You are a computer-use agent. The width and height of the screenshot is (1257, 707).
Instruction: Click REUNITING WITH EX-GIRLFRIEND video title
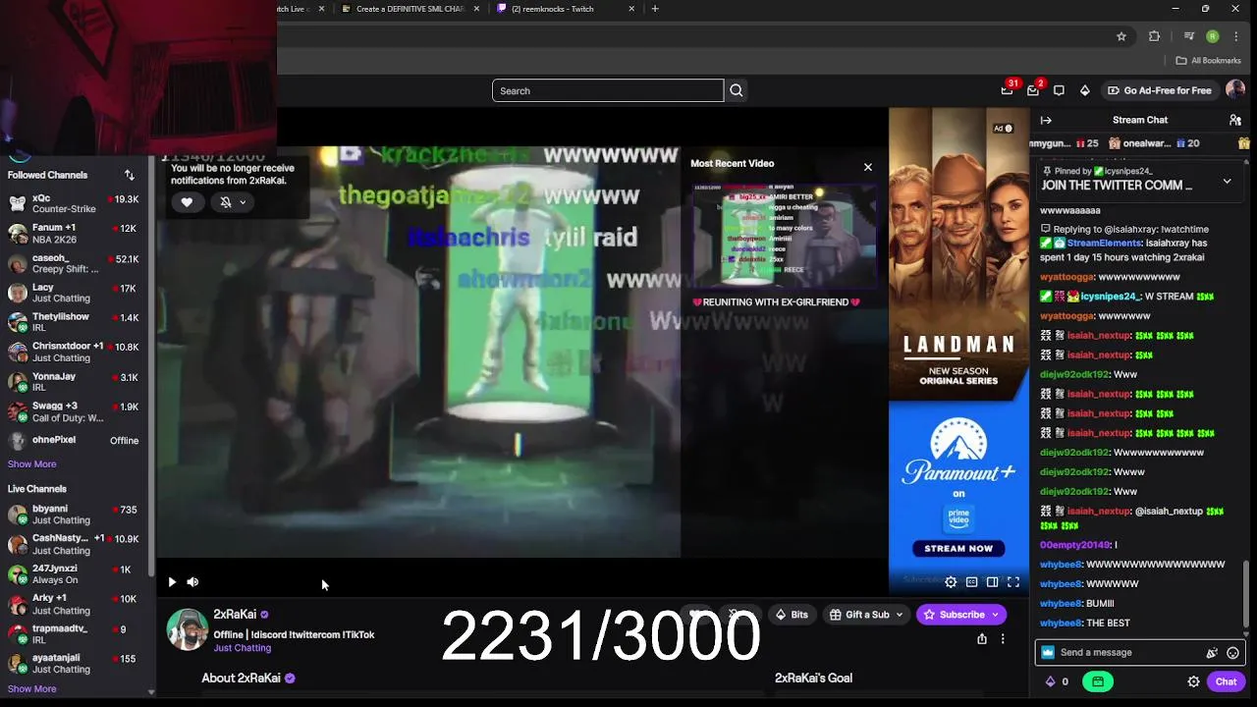(776, 302)
